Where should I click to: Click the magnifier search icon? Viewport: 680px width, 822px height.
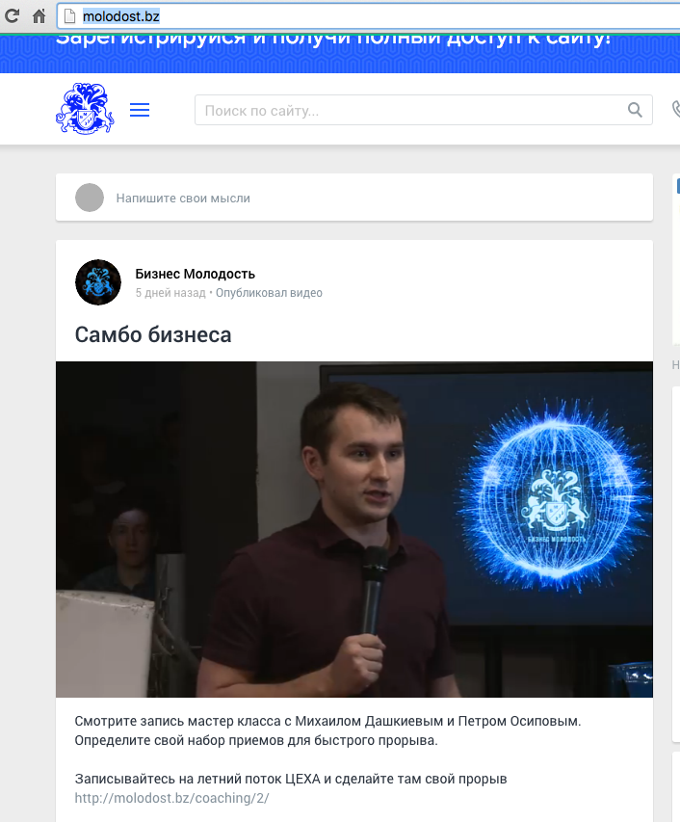pyautogui.click(x=635, y=110)
